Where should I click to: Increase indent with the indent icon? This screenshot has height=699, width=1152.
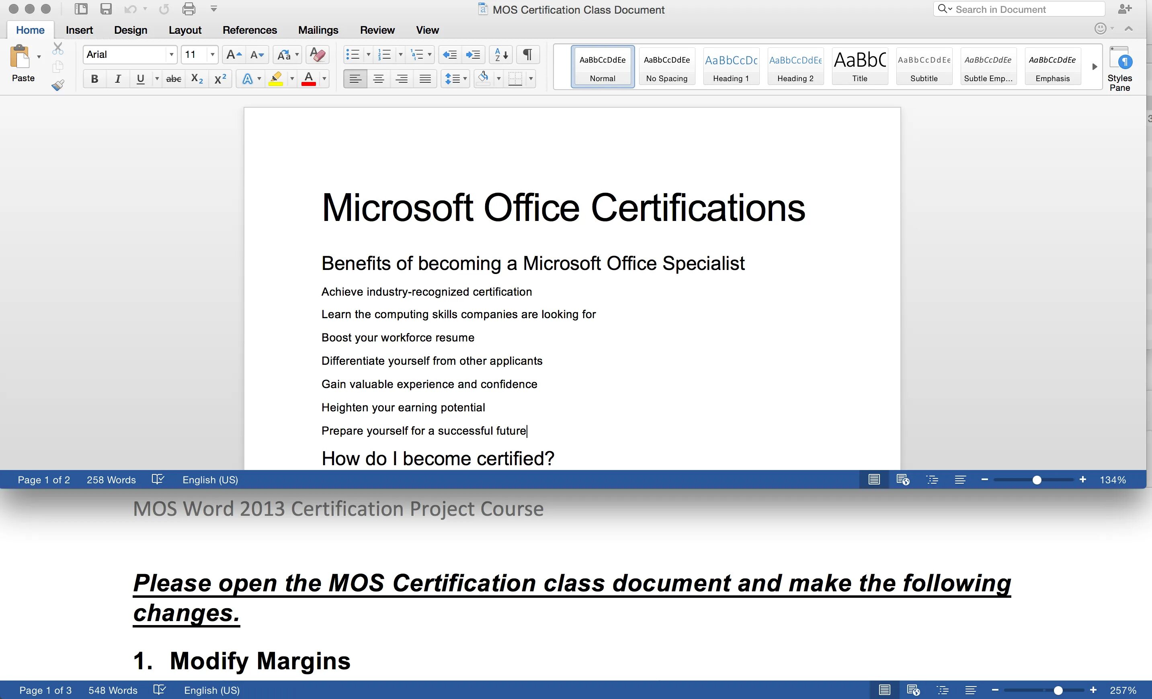[x=473, y=55]
